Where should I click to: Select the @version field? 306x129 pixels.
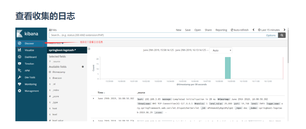pyautogui.click(x=57, y=78)
